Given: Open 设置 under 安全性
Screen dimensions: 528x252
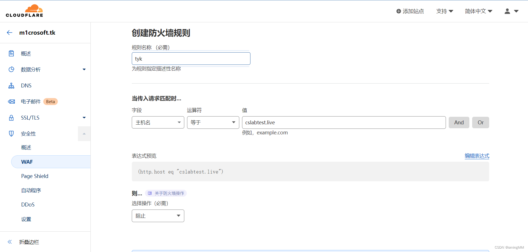Looking at the screenshot, I should coord(26,219).
